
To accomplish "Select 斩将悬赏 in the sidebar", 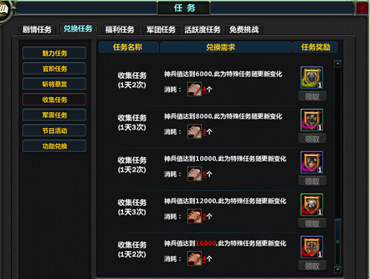I will click(55, 84).
